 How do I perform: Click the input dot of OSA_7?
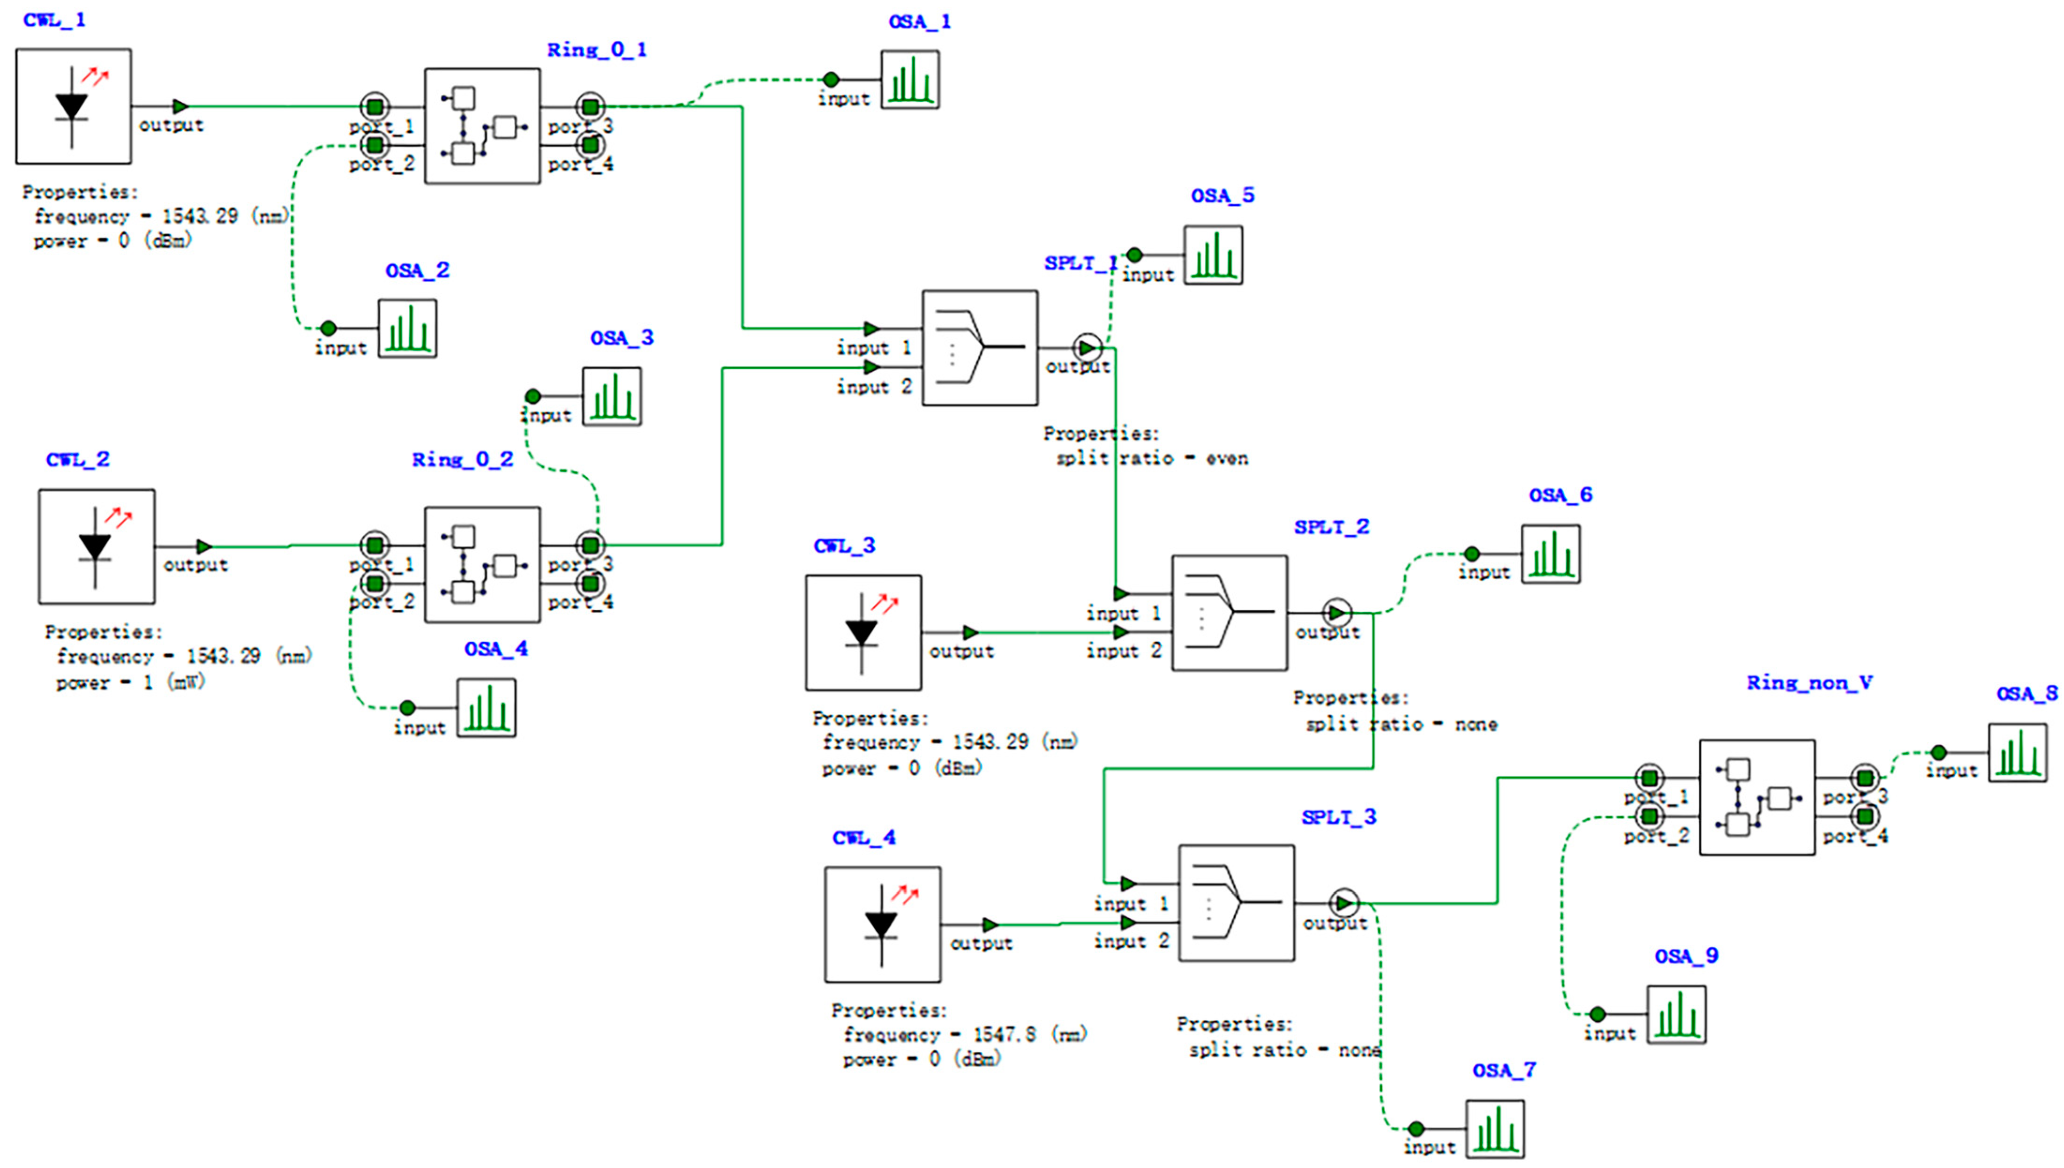[x=1417, y=1129]
